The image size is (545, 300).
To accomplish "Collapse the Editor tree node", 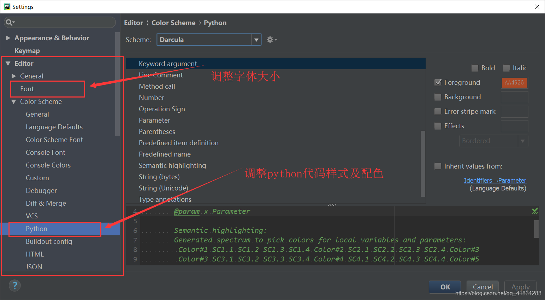I will tap(8, 63).
